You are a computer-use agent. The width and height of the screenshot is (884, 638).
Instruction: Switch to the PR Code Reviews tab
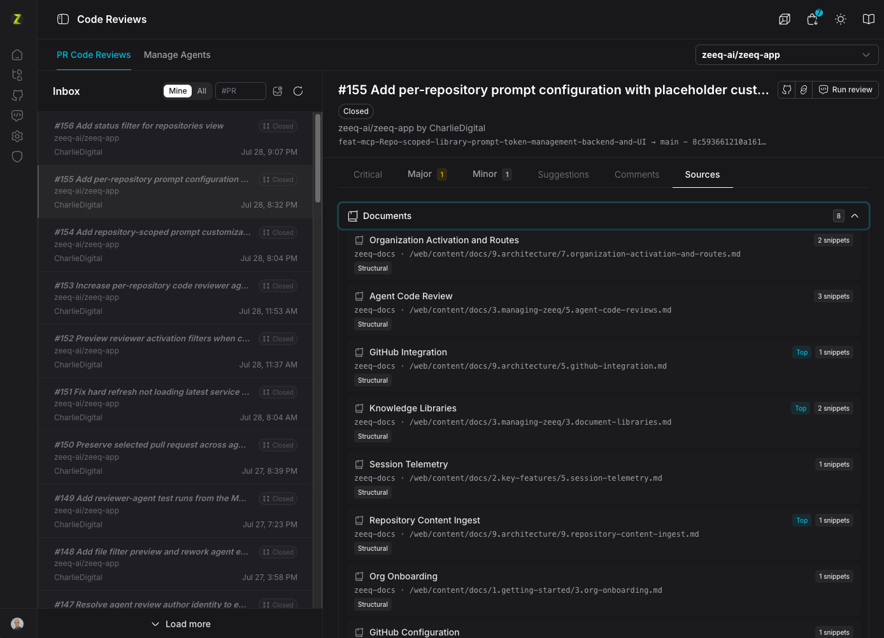click(x=94, y=55)
